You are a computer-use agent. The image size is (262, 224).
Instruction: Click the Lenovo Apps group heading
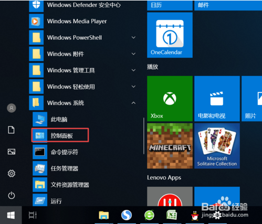pyautogui.click(x=164, y=178)
